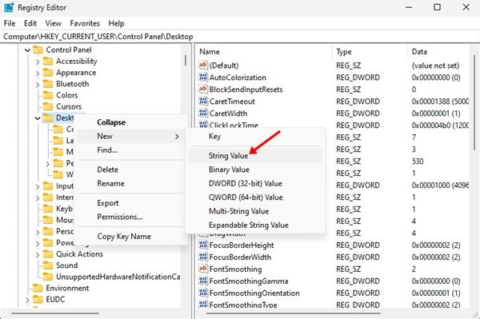Expand the Quick Actions key
Screen dimensions: 480x319
click(38, 254)
